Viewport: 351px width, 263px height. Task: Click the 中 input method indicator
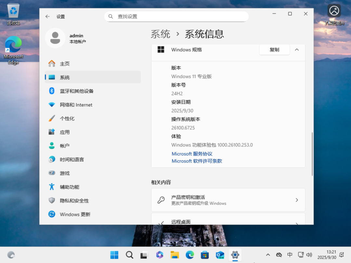pos(290,255)
